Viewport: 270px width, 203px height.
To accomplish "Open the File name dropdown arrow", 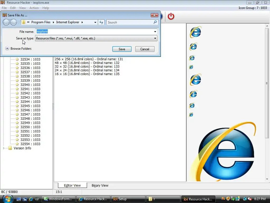I will (155, 32).
